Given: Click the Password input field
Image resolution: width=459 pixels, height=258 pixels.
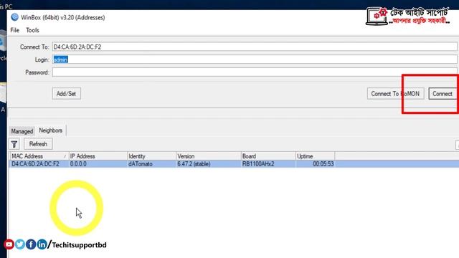Looking at the screenshot, I should pos(255,72).
